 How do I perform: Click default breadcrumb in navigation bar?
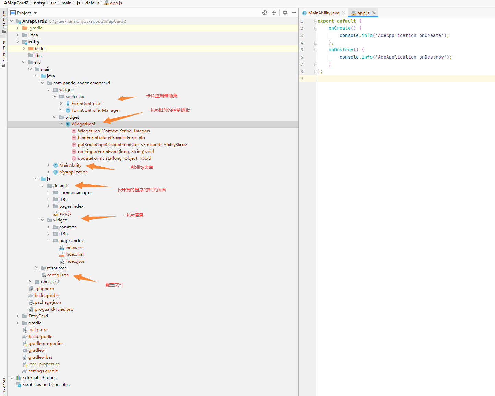coord(92,3)
